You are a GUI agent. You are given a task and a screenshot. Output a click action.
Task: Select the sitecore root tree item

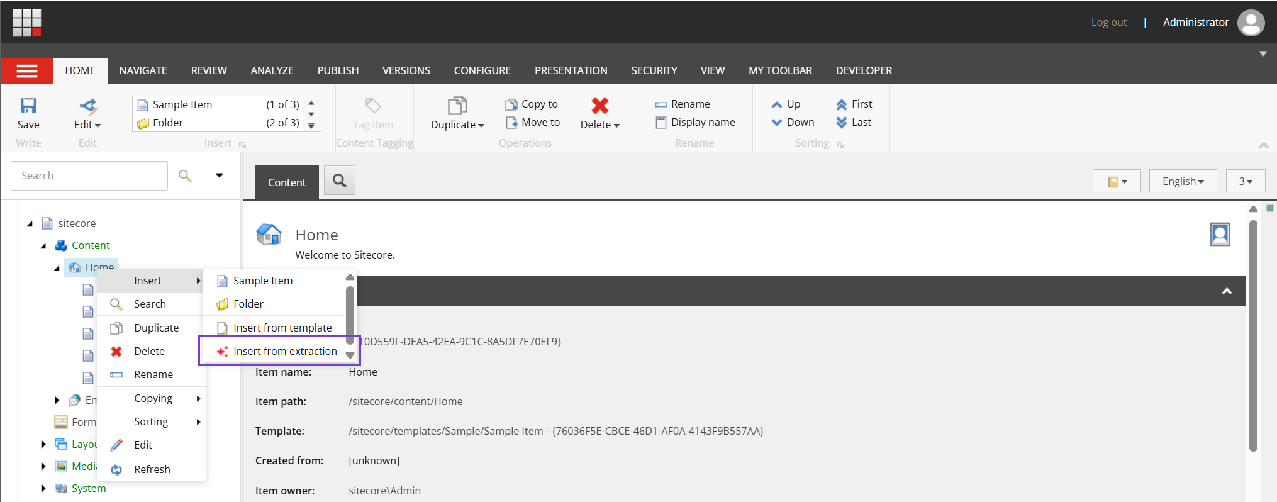tap(69, 223)
